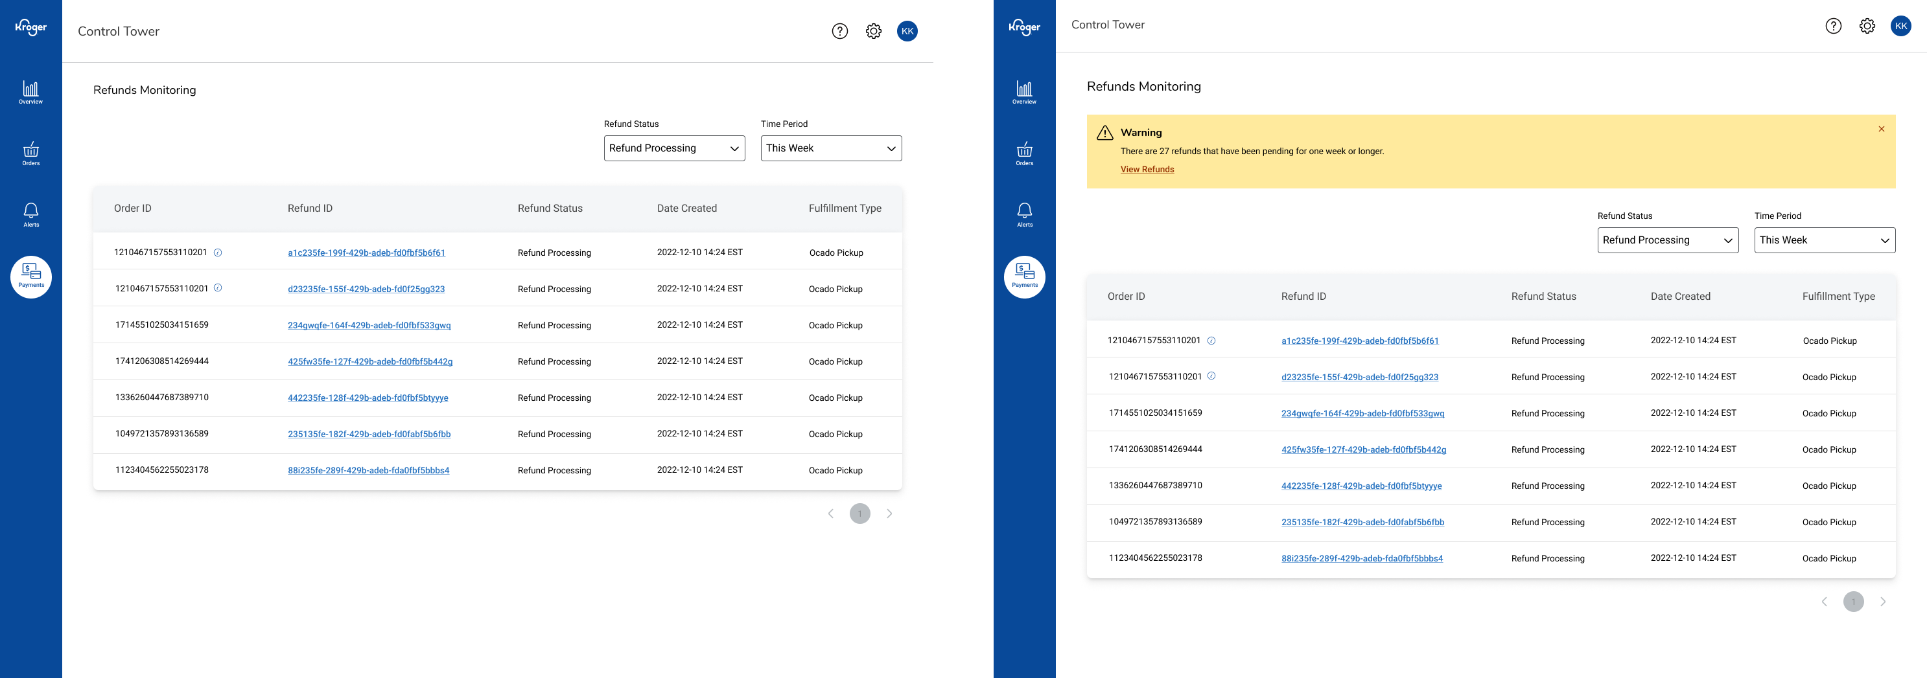Viewport: 1927px width, 678px height.
Task: Open settings gear on warning-banner screen
Action: pos(1867,26)
